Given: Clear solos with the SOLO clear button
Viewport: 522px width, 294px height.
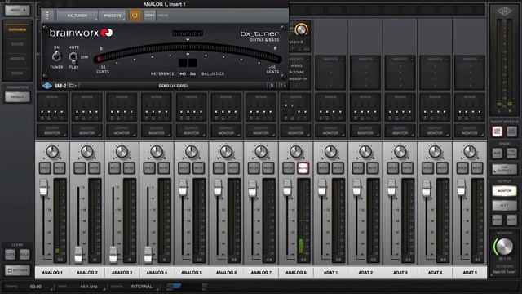Looking at the screenshot, I should click(x=24, y=255).
